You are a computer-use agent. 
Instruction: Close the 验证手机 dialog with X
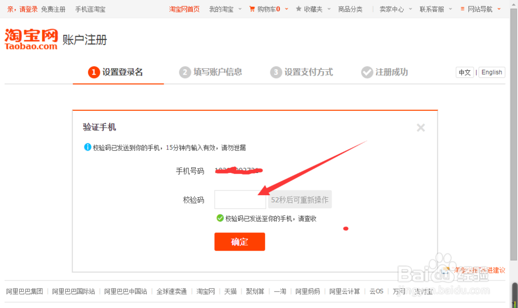tap(421, 128)
